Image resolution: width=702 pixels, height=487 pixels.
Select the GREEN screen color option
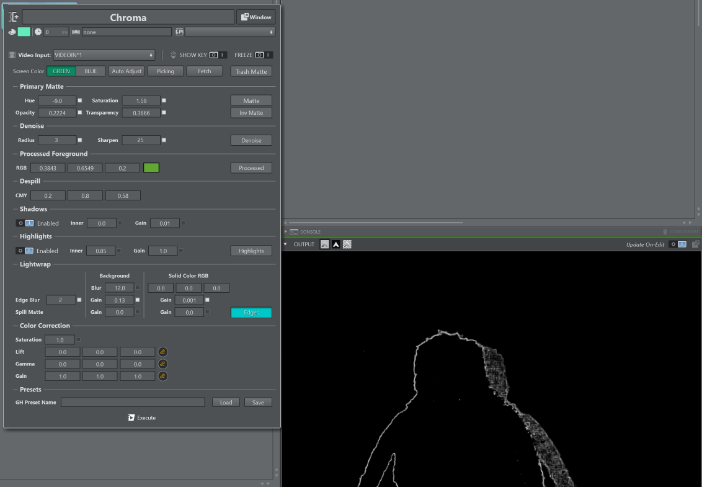(61, 71)
